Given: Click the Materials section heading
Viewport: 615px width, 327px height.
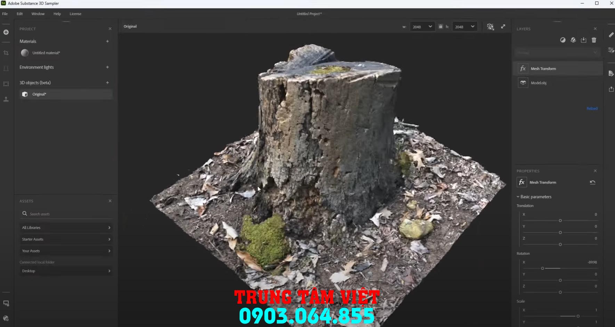Looking at the screenshot, I should click(x=28, y=41).
